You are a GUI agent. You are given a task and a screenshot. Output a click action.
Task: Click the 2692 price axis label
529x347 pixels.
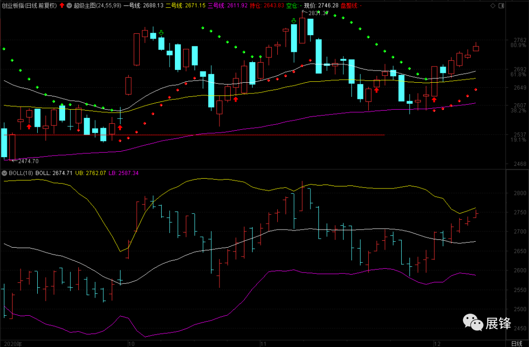520,69
